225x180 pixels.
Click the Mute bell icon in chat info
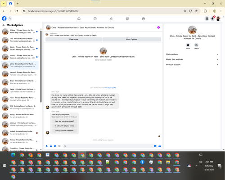[188, 45]
